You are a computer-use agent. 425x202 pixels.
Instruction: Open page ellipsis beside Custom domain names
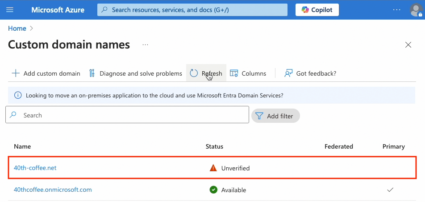(145, 45)
